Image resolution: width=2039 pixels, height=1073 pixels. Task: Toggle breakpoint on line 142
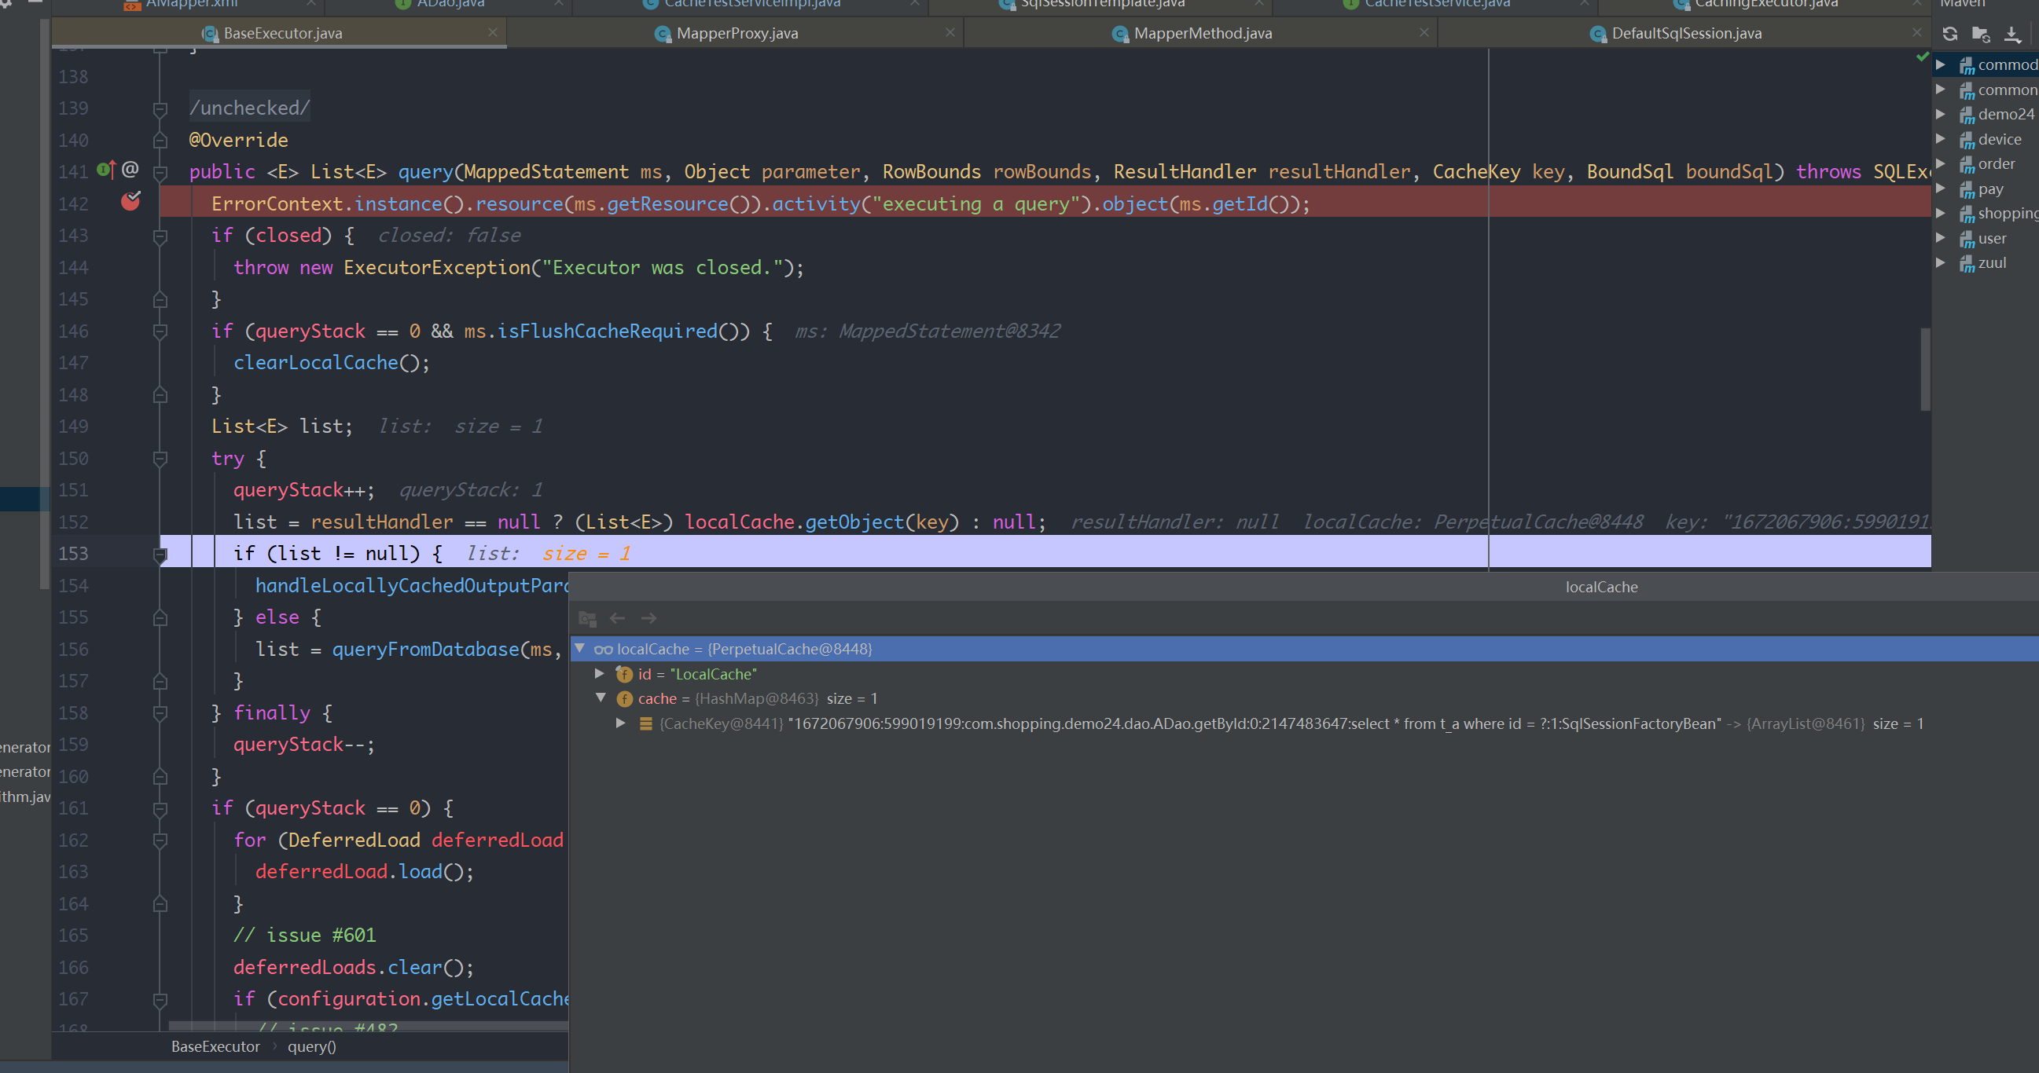130,203
